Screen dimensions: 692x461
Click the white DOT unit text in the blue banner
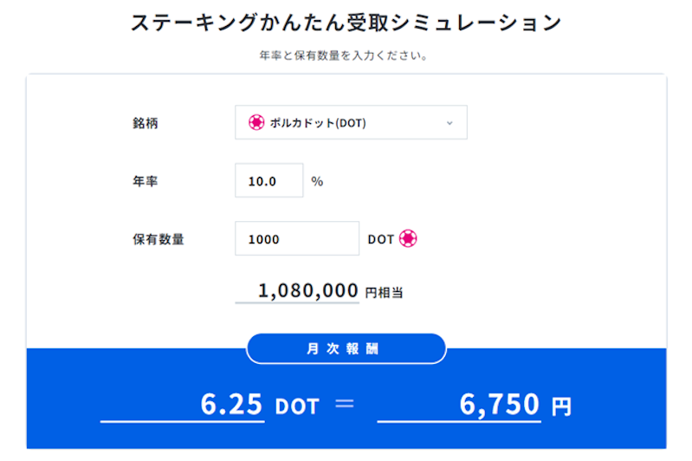(x=296, y=406)
